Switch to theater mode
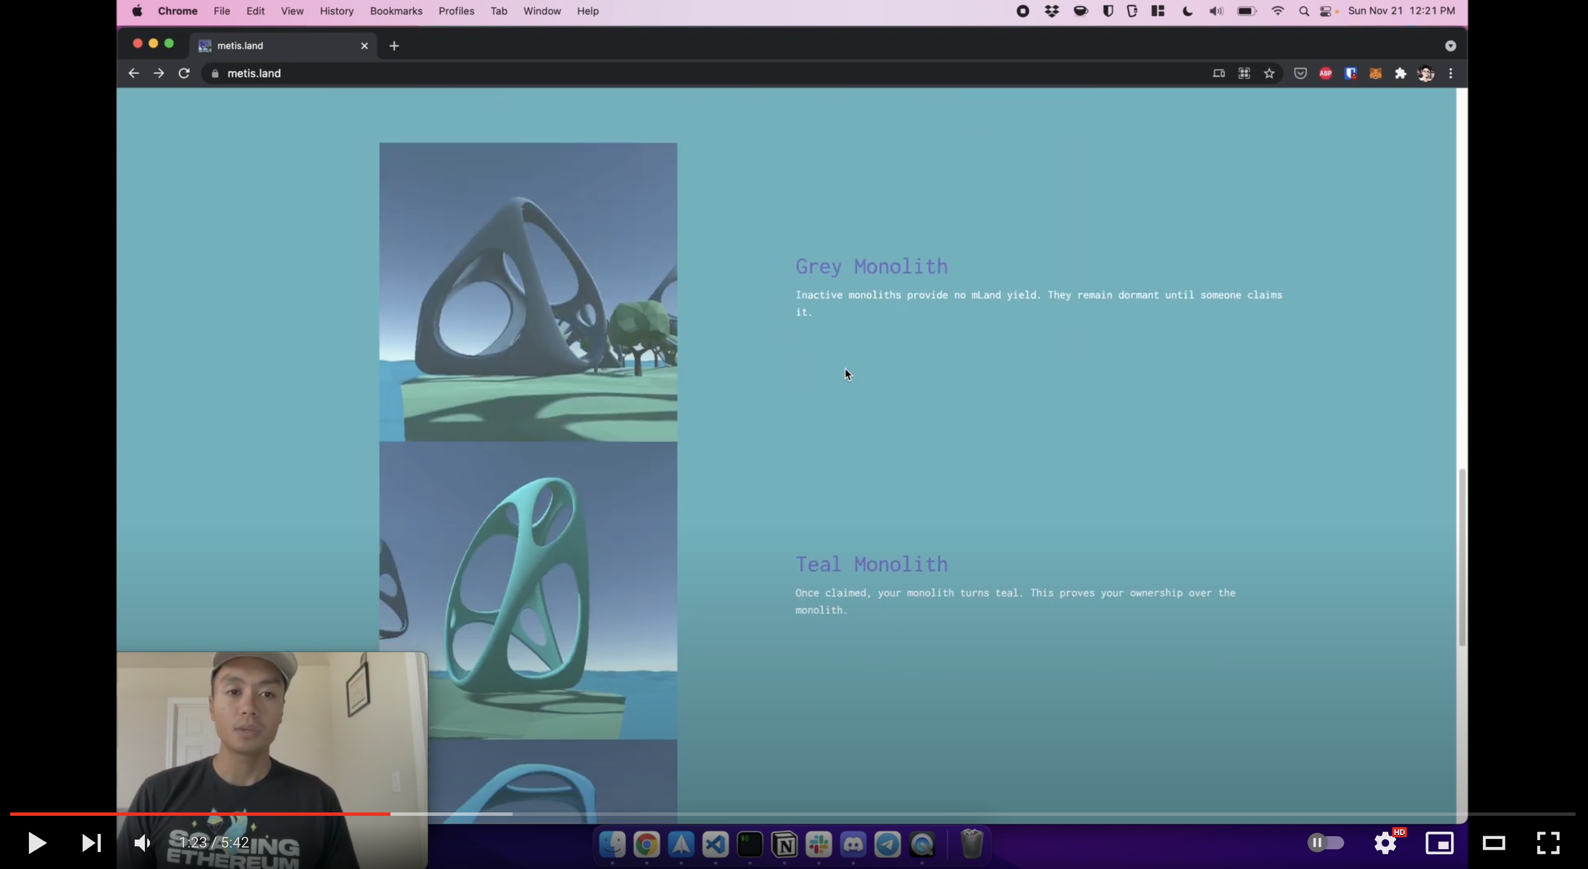Image resolution: width=1588 pixels, height=869 pixels. point(1493,842)
